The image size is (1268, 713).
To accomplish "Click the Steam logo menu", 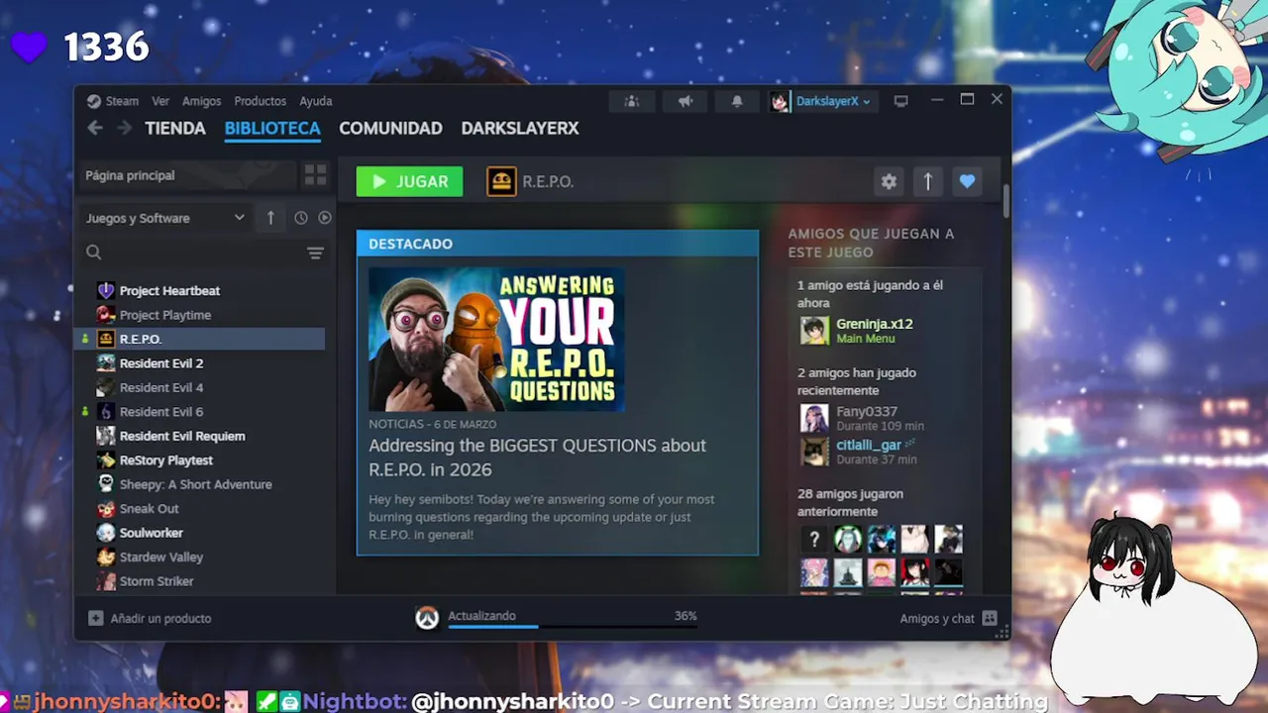I will click(x=112, y=101).
